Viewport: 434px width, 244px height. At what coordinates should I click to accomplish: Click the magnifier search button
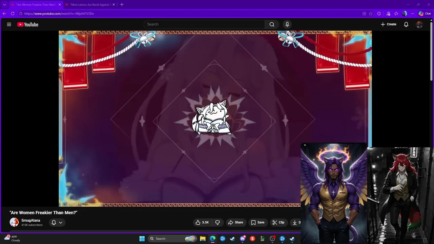(272, 24)
